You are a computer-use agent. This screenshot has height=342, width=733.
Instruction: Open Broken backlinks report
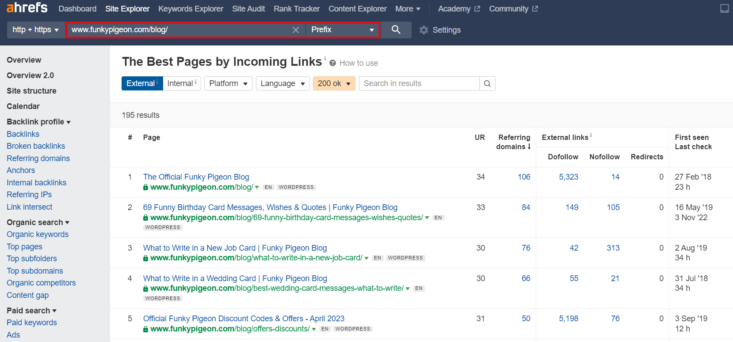point(36,146)
